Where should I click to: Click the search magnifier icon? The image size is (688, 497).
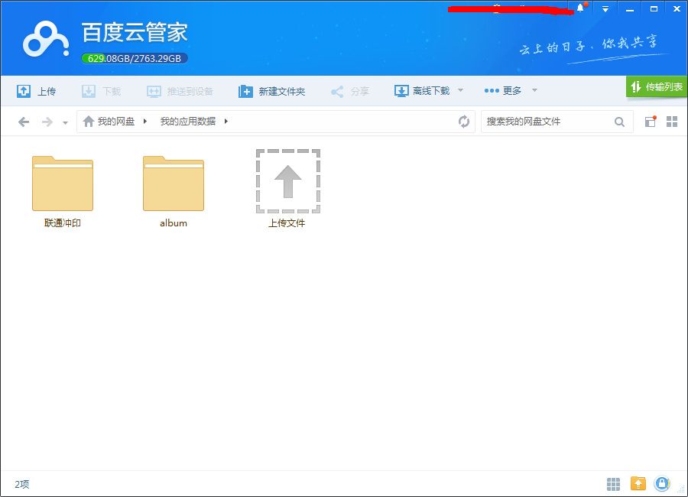[619, 122]
